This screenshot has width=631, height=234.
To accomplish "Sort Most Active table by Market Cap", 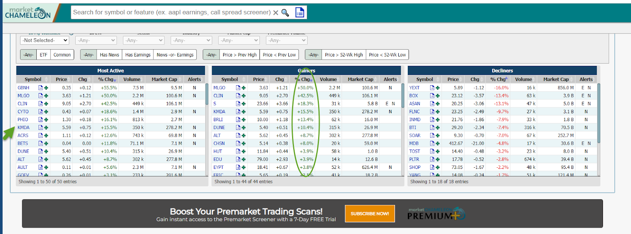I will point(164,79).
